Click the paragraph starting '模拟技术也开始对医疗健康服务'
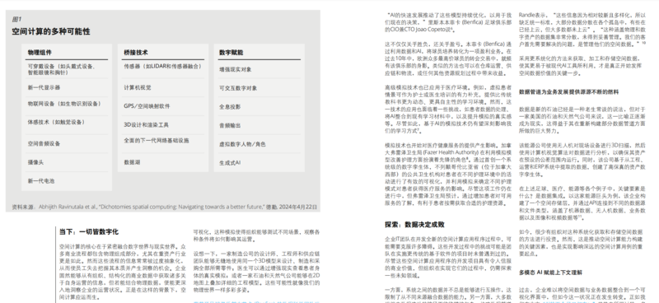Image resolution: width=659 pixels, height=303 pixels. pyautogui.click(x=448, y=174)
